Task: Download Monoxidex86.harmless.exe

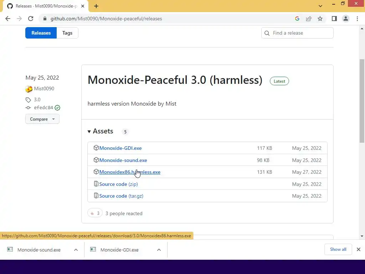Action: pyautogui.click(x=130, y=172)
